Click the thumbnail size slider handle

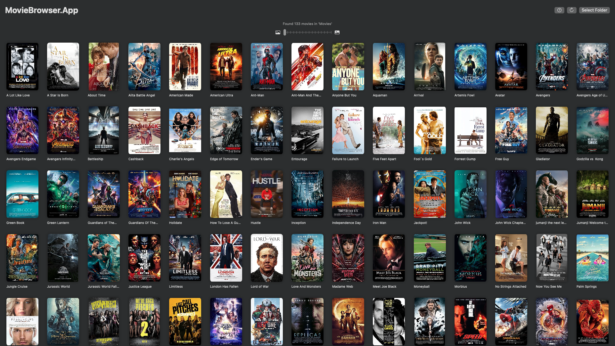[285, 32]
